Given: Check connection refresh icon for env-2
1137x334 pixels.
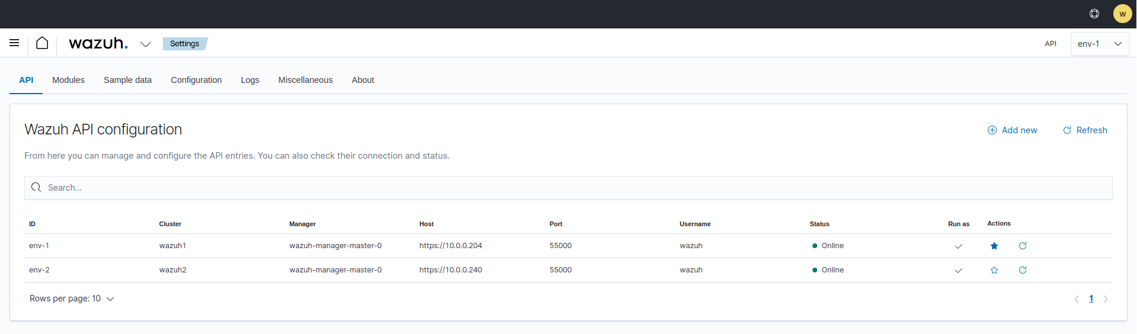Looking at the screenshot, I should (x=1023, y=270).
